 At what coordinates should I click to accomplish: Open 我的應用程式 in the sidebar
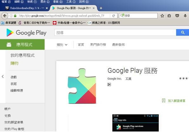23,55
